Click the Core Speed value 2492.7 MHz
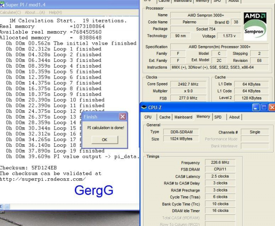Screen dimensions: 275x226 coord(188,84)
